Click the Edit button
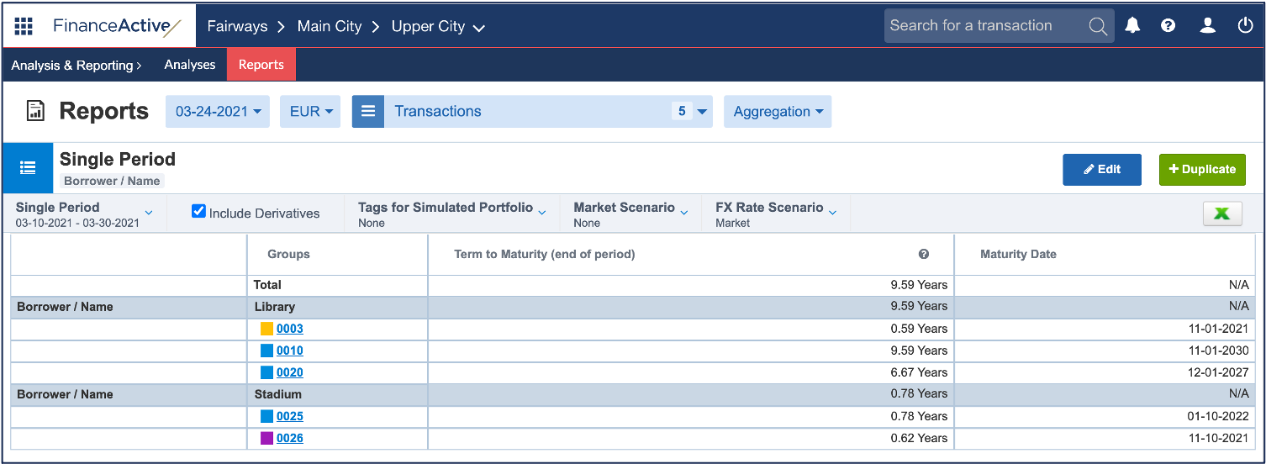Viewport: 1266px width, 464px height. (1101, 169)
